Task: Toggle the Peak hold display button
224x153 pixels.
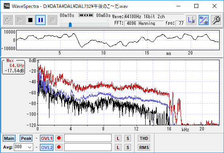Action: coord(26,138)
